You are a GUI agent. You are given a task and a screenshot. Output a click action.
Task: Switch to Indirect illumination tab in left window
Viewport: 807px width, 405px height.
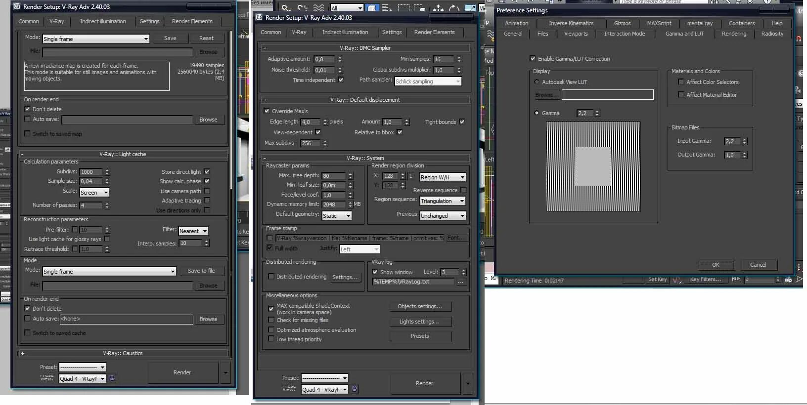(x=103, y=21)
